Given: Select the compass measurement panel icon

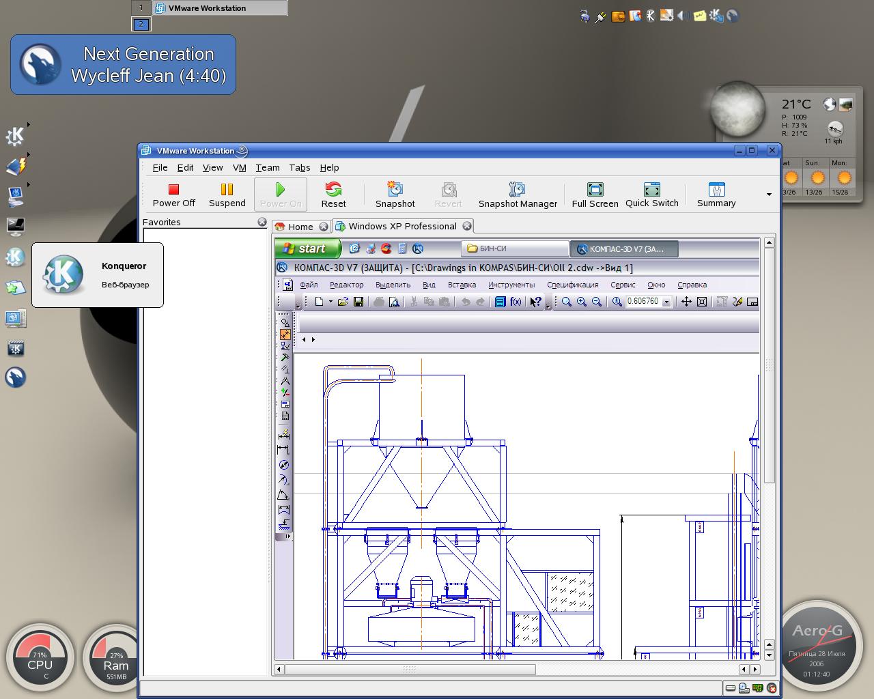Looking at the screenshot, I should (x=285, y=381).
